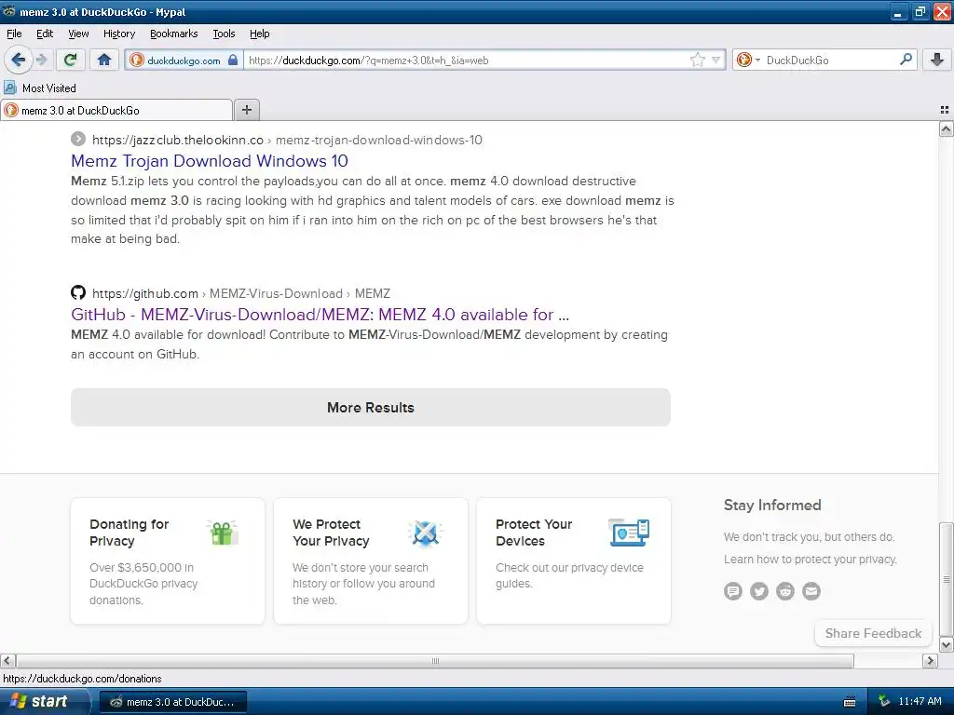Open the Tools menu

pos(224,34)
